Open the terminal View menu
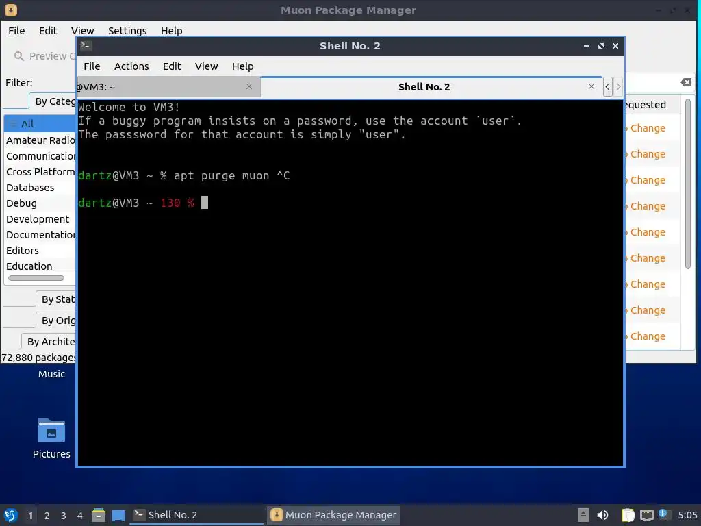Screen dimensions: 701x526 (x=206, y=66)
